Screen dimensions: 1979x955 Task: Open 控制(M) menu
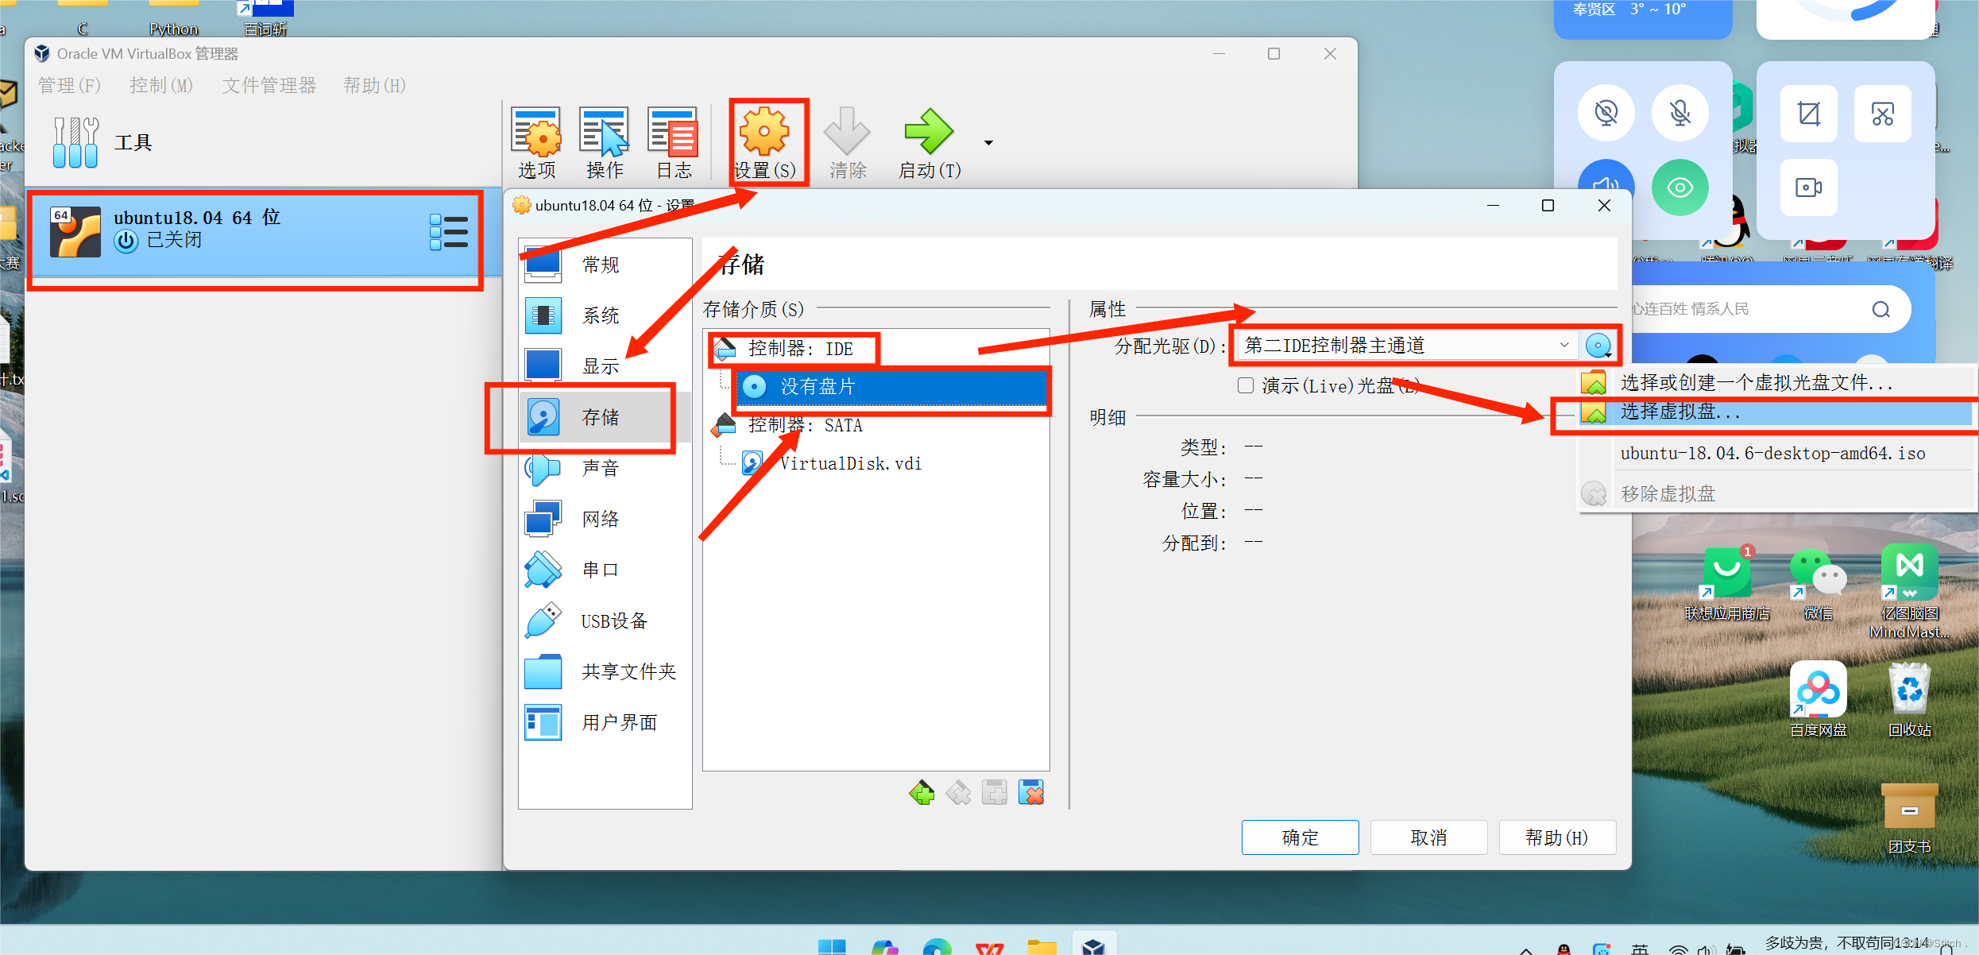click(x=161, y=85)
